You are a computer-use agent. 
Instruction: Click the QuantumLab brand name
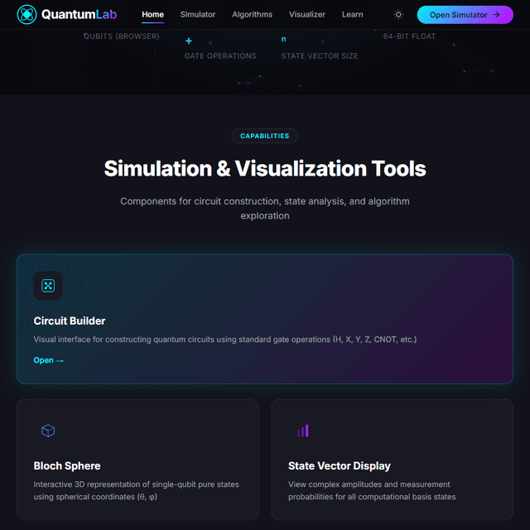[x=79, y=15]
